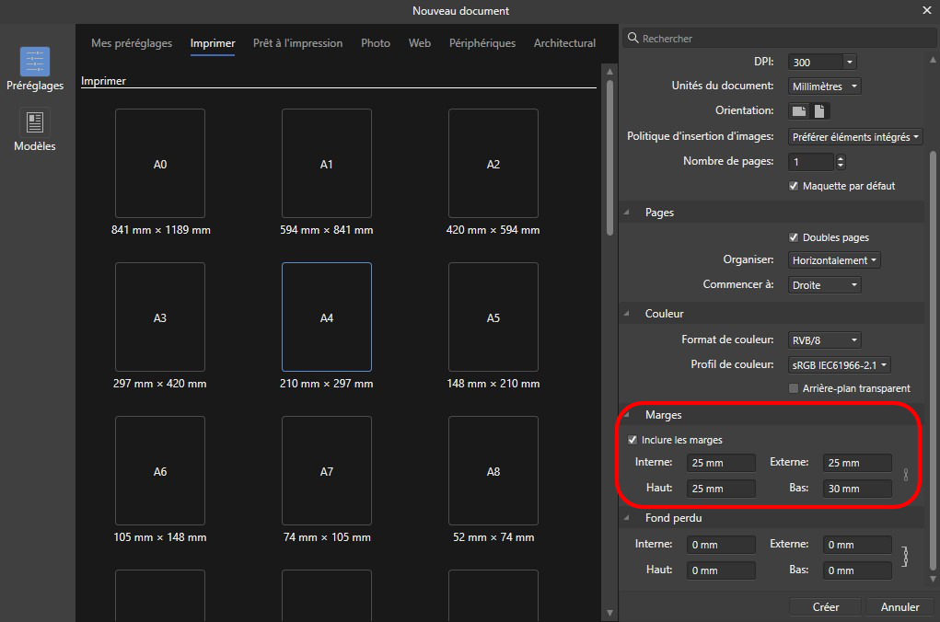The height and width of the screenshot is (622, 940).
Task: Open the Organiser dropdown
Action: point(834,260)
